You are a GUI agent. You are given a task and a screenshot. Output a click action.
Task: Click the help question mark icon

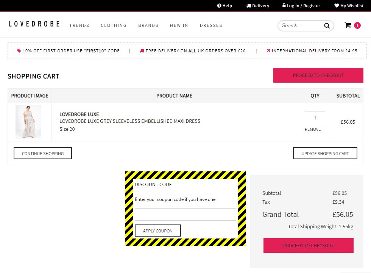tap(219, 6)
